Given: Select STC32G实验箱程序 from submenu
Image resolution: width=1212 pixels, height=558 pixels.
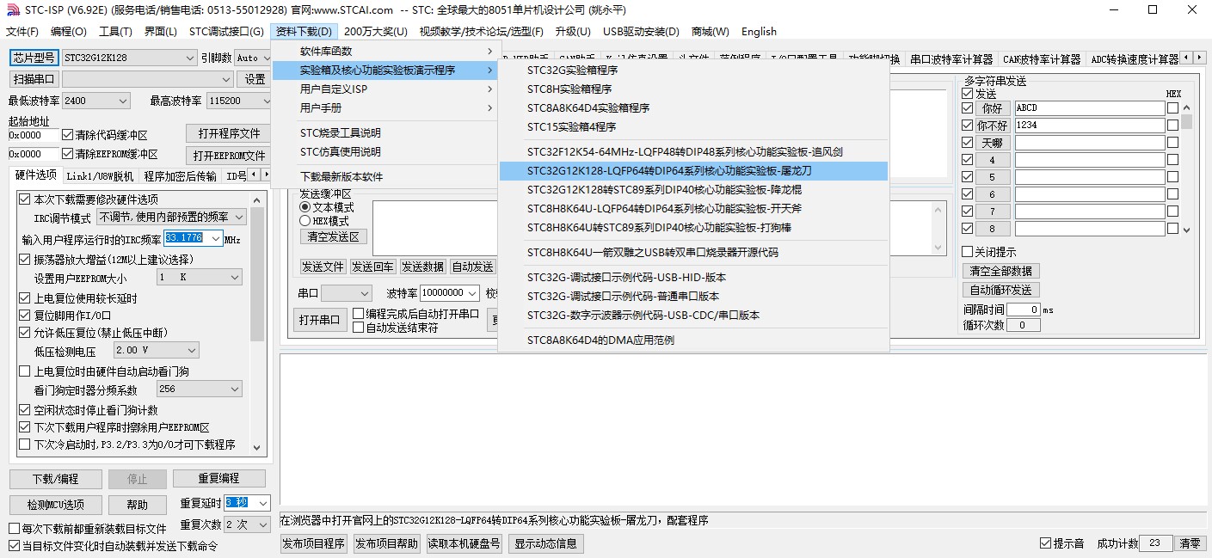Looking at the screenshot, I should coord(693,71).
